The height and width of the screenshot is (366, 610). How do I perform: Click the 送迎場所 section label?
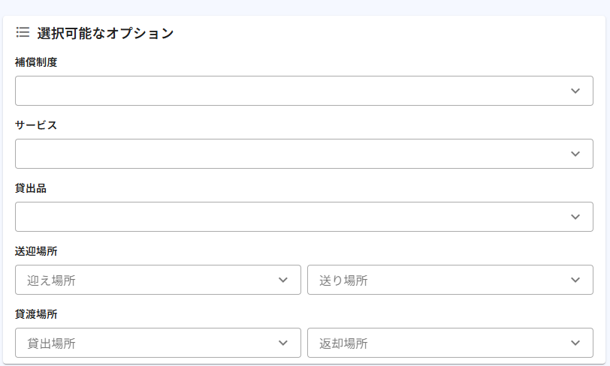pyautogui.click(x=36, y=251)
